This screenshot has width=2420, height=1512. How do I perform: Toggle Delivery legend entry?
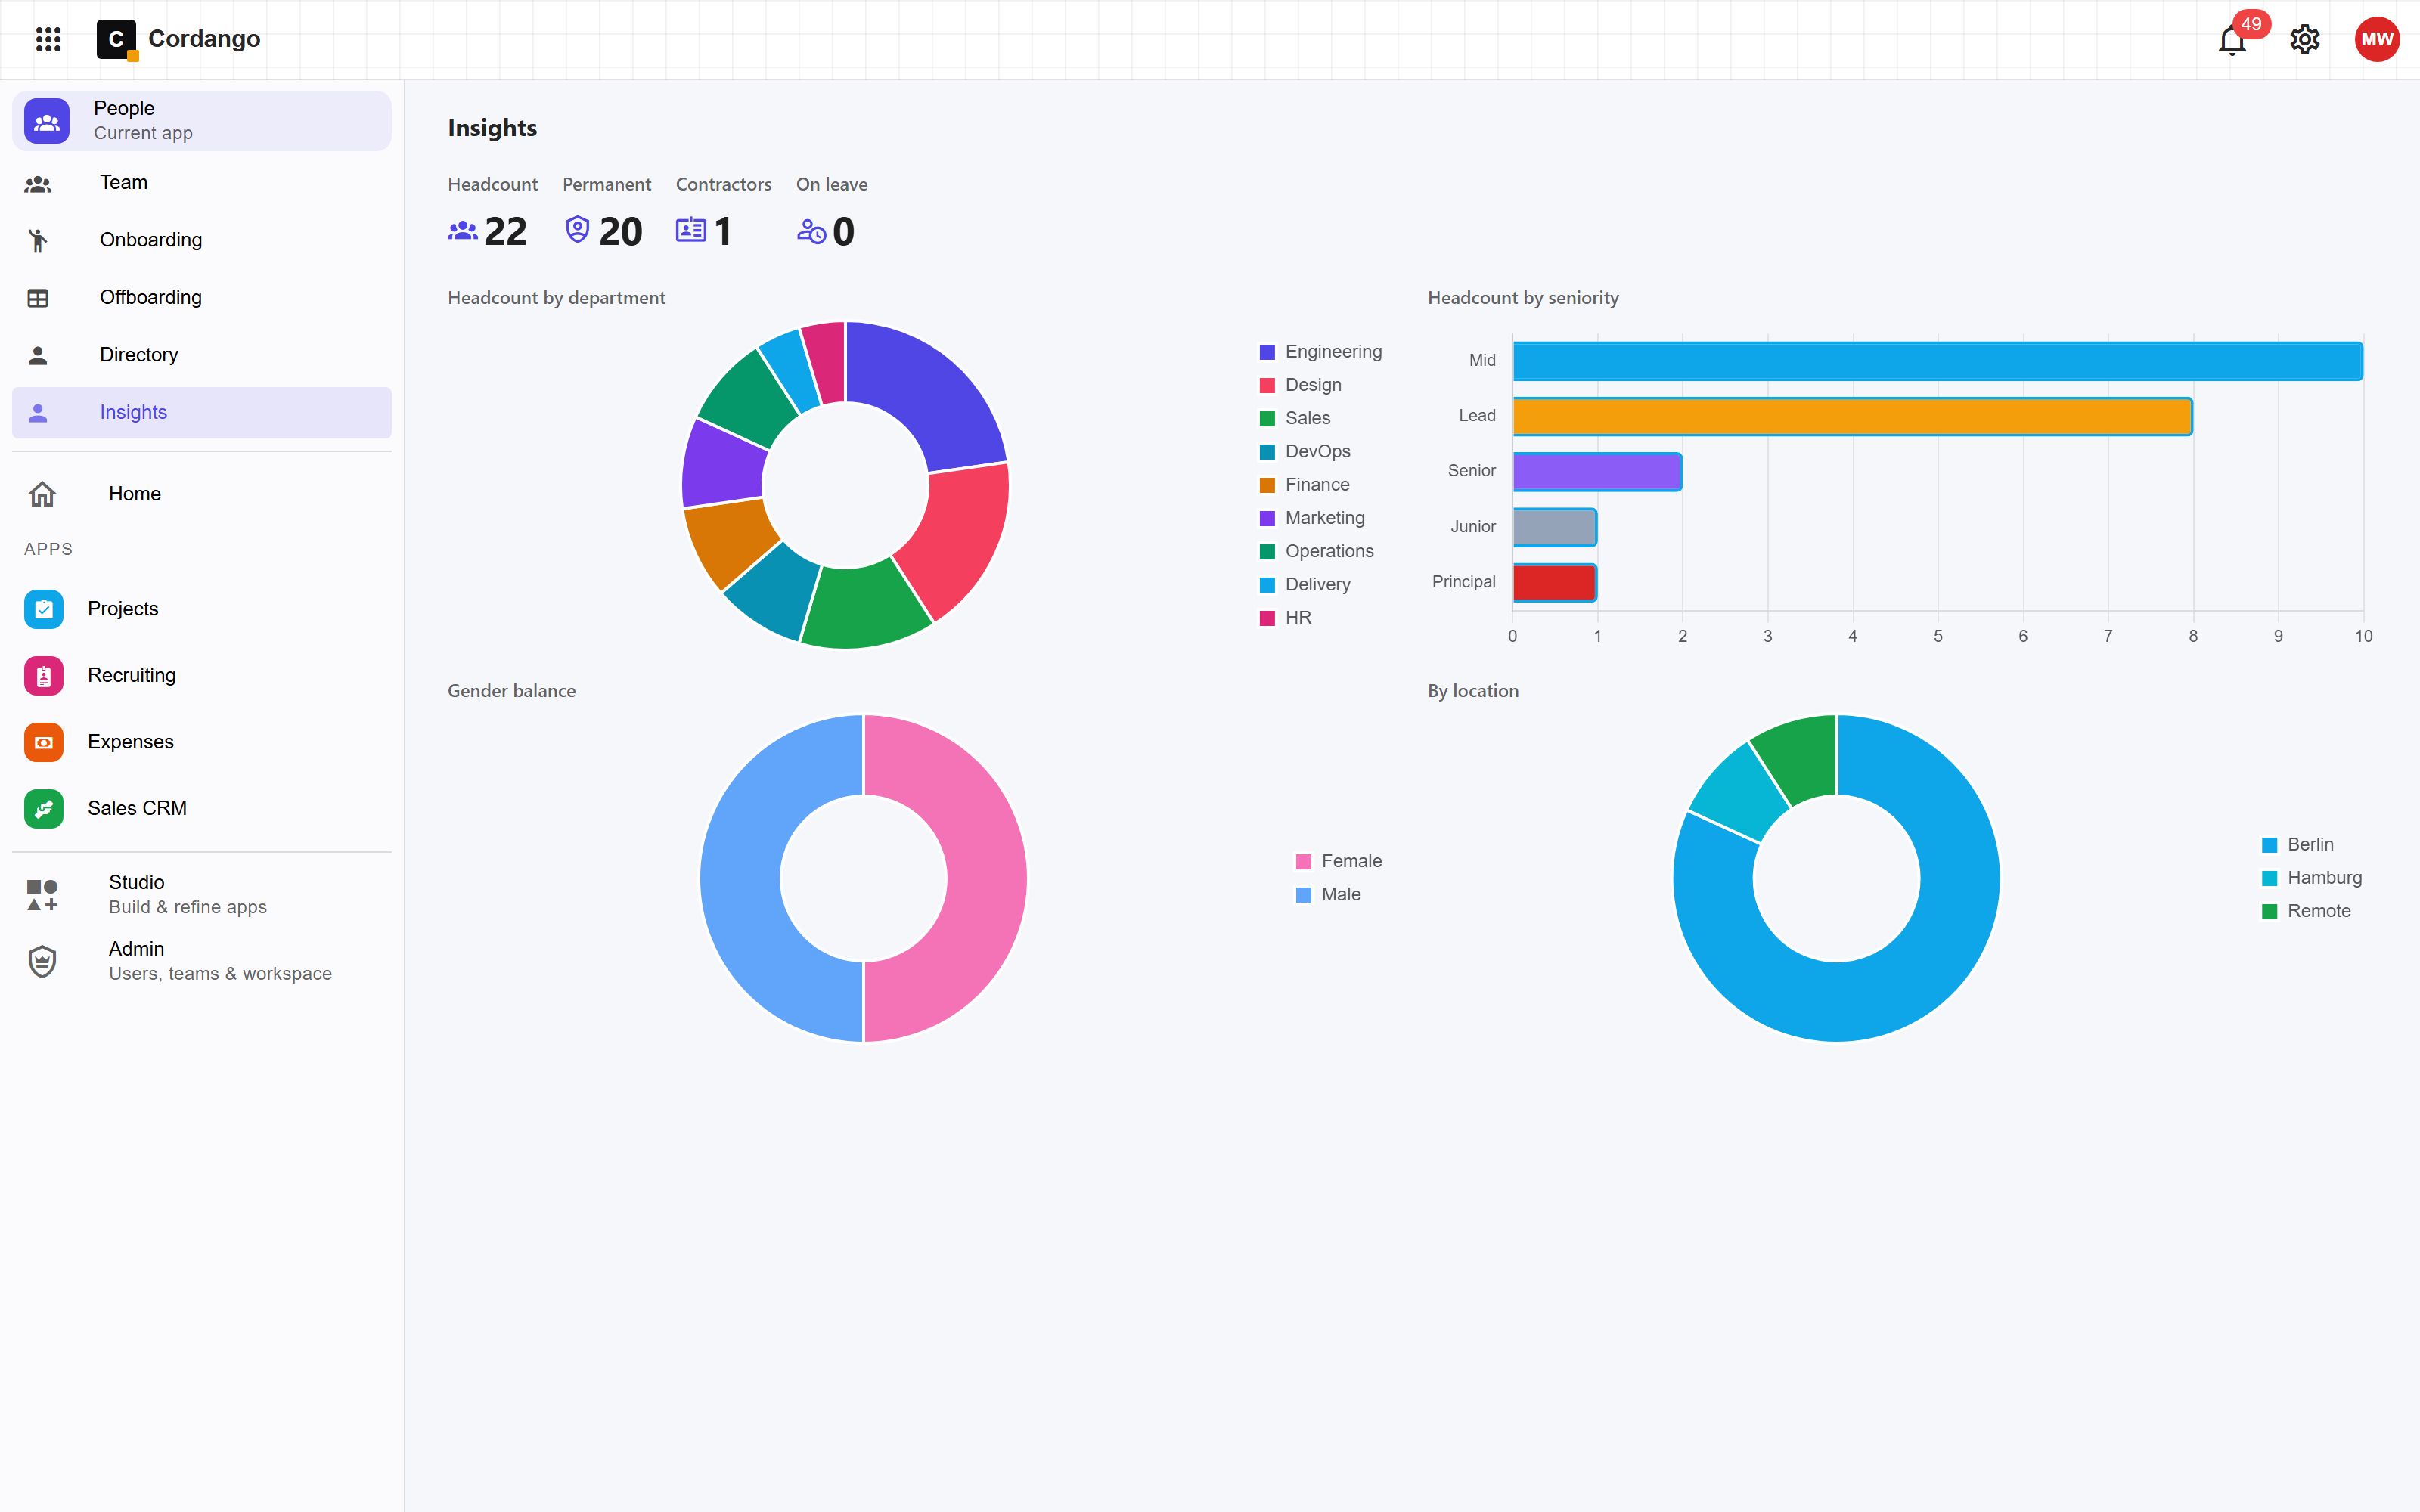point(1305,584)
